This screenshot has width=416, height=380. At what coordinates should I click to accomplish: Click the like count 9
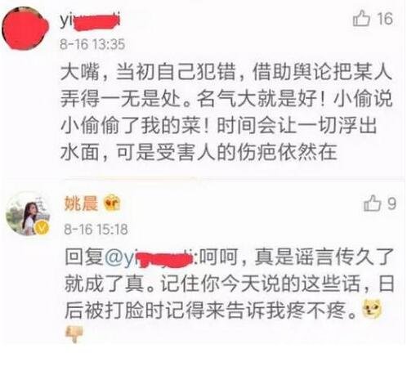[391, 203]
